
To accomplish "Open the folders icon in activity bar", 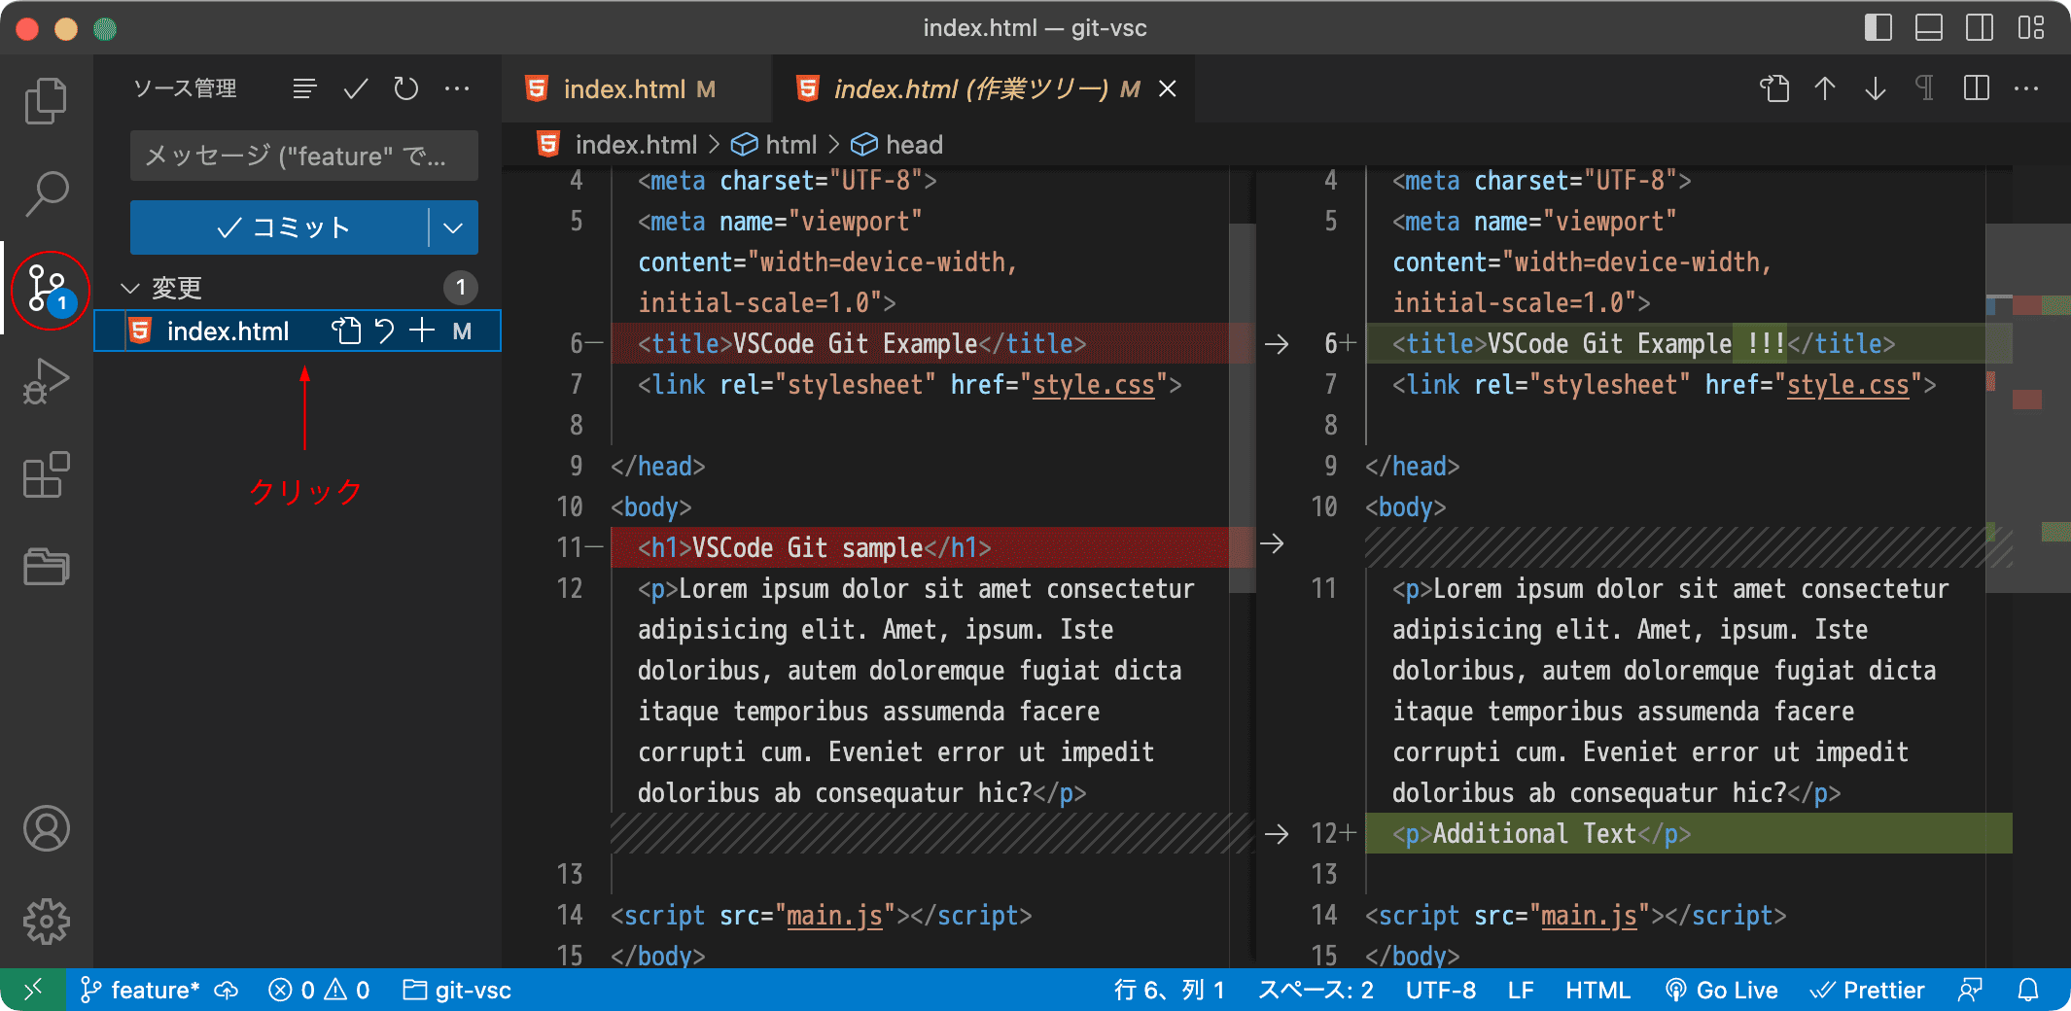I will pyautogui.click(x=46, y=567).
